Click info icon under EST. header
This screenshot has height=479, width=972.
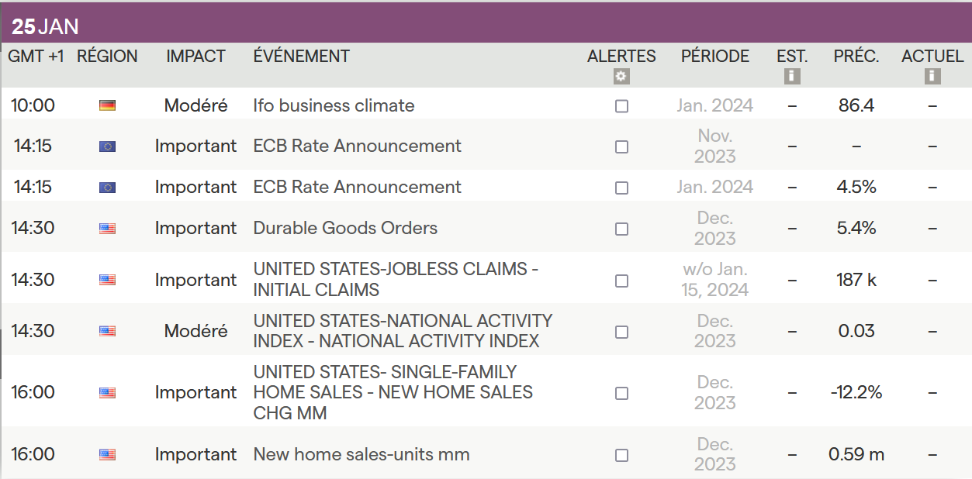click(792, 76)
